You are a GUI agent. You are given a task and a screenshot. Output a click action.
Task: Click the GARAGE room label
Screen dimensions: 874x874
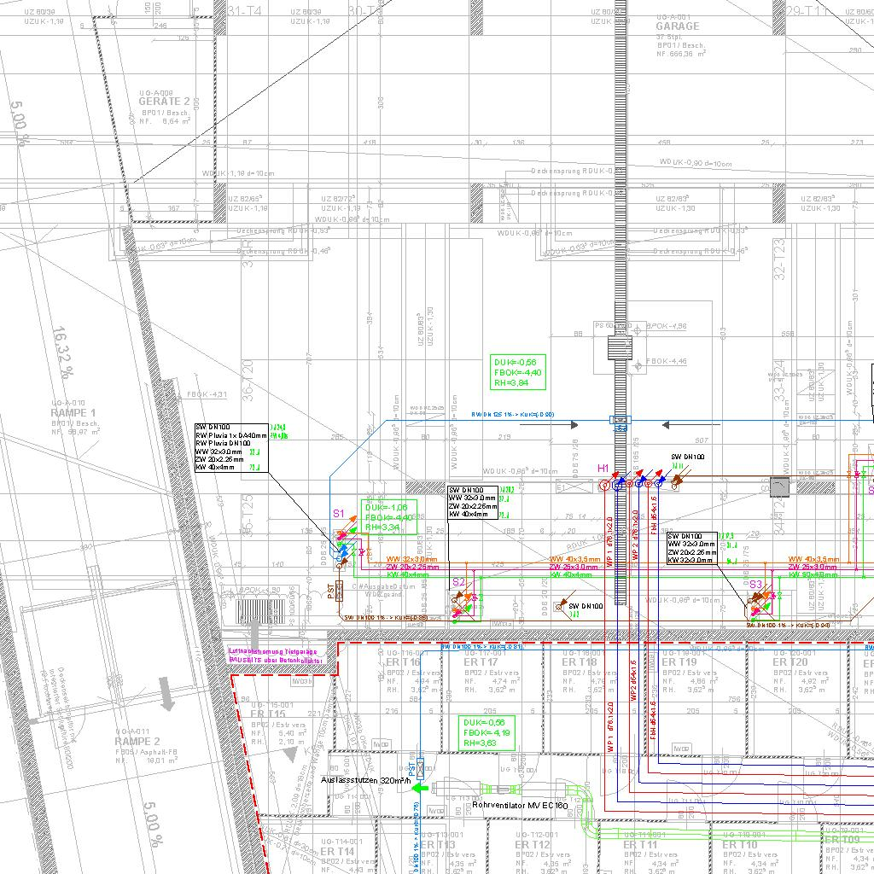pyautogui.click(x=677, y=26)
